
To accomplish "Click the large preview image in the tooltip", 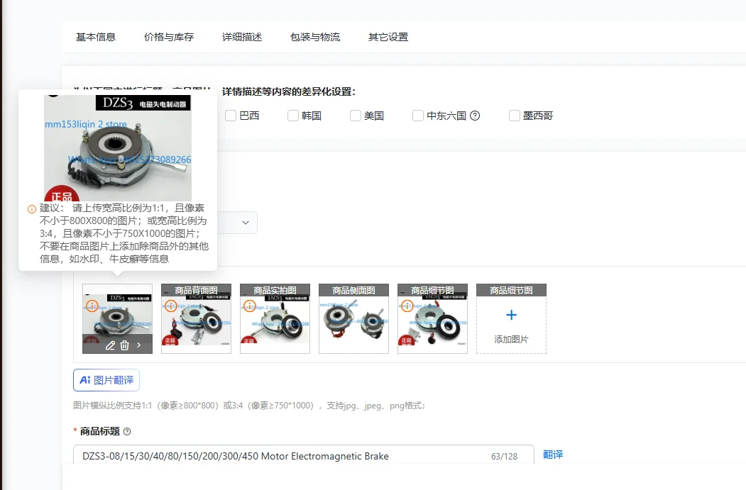I will click(x=118, y=147).
